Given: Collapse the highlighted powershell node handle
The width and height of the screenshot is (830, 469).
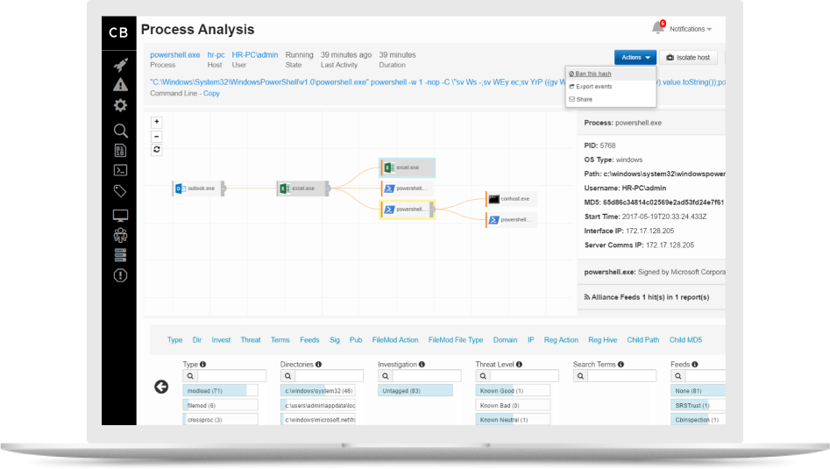Looking at the screenshot, I should click(432, 210).
